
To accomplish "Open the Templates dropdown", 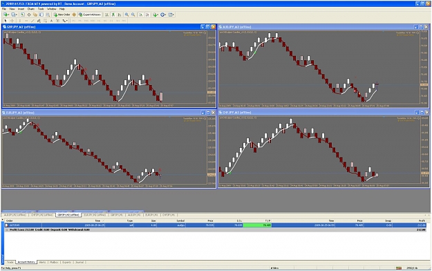I will point(171,15).
